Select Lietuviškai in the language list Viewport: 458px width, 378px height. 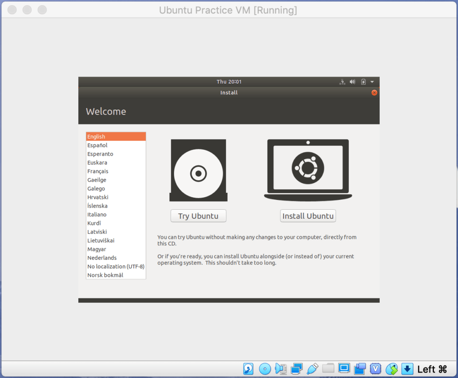116,240
